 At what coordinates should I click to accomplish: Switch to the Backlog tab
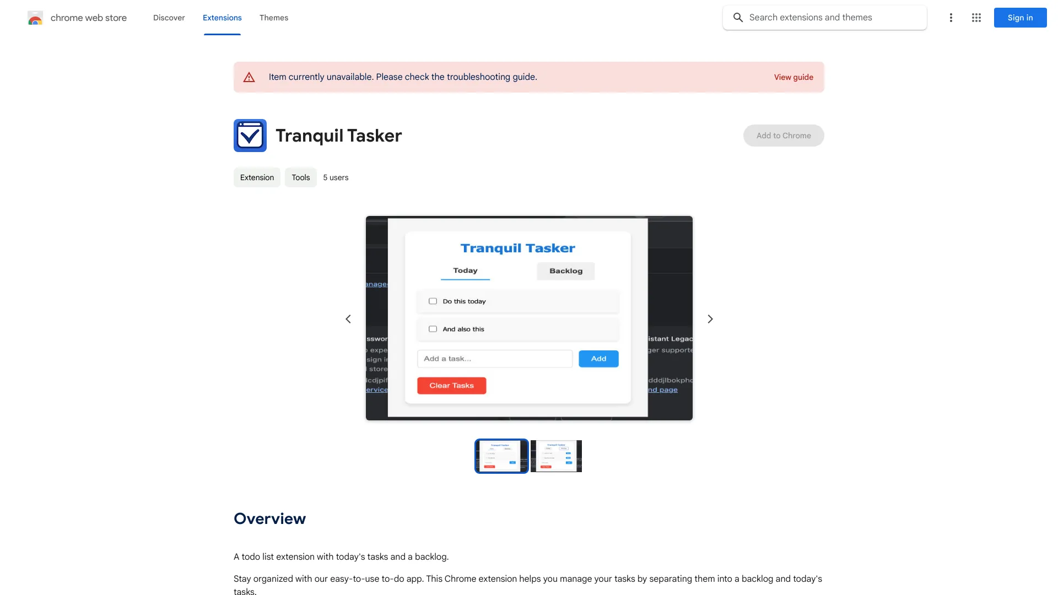click(565, 271)
